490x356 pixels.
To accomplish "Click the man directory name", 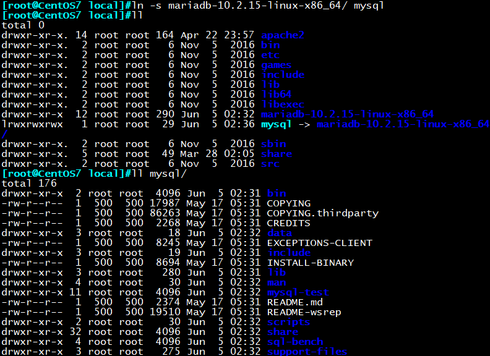I will pyautogui.click(x=277, y=282).
